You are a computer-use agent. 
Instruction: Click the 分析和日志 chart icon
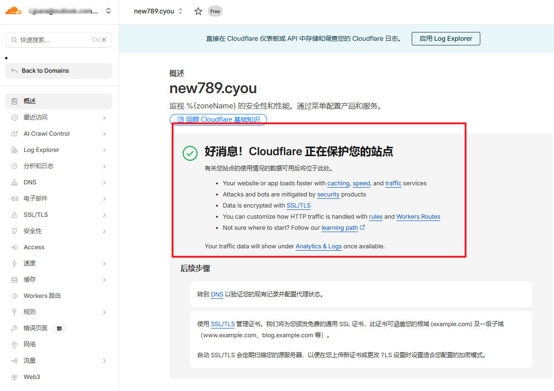pos(14,166)
